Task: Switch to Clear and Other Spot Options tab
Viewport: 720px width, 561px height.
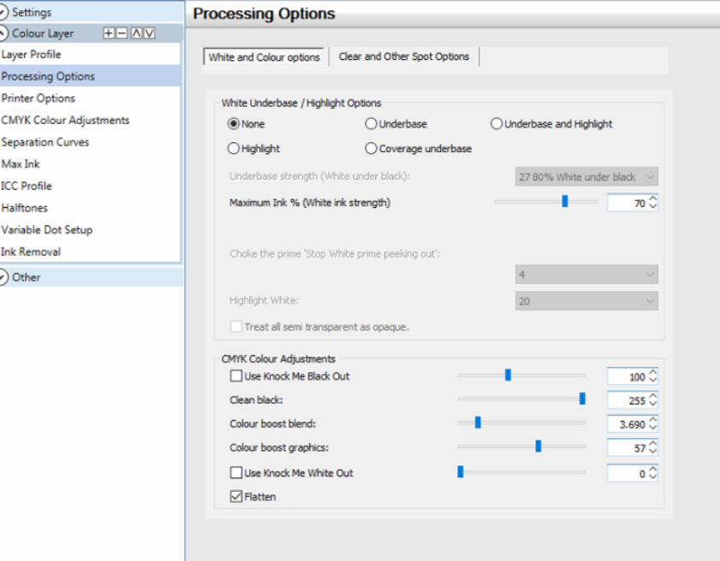Action: pos(404,56)
